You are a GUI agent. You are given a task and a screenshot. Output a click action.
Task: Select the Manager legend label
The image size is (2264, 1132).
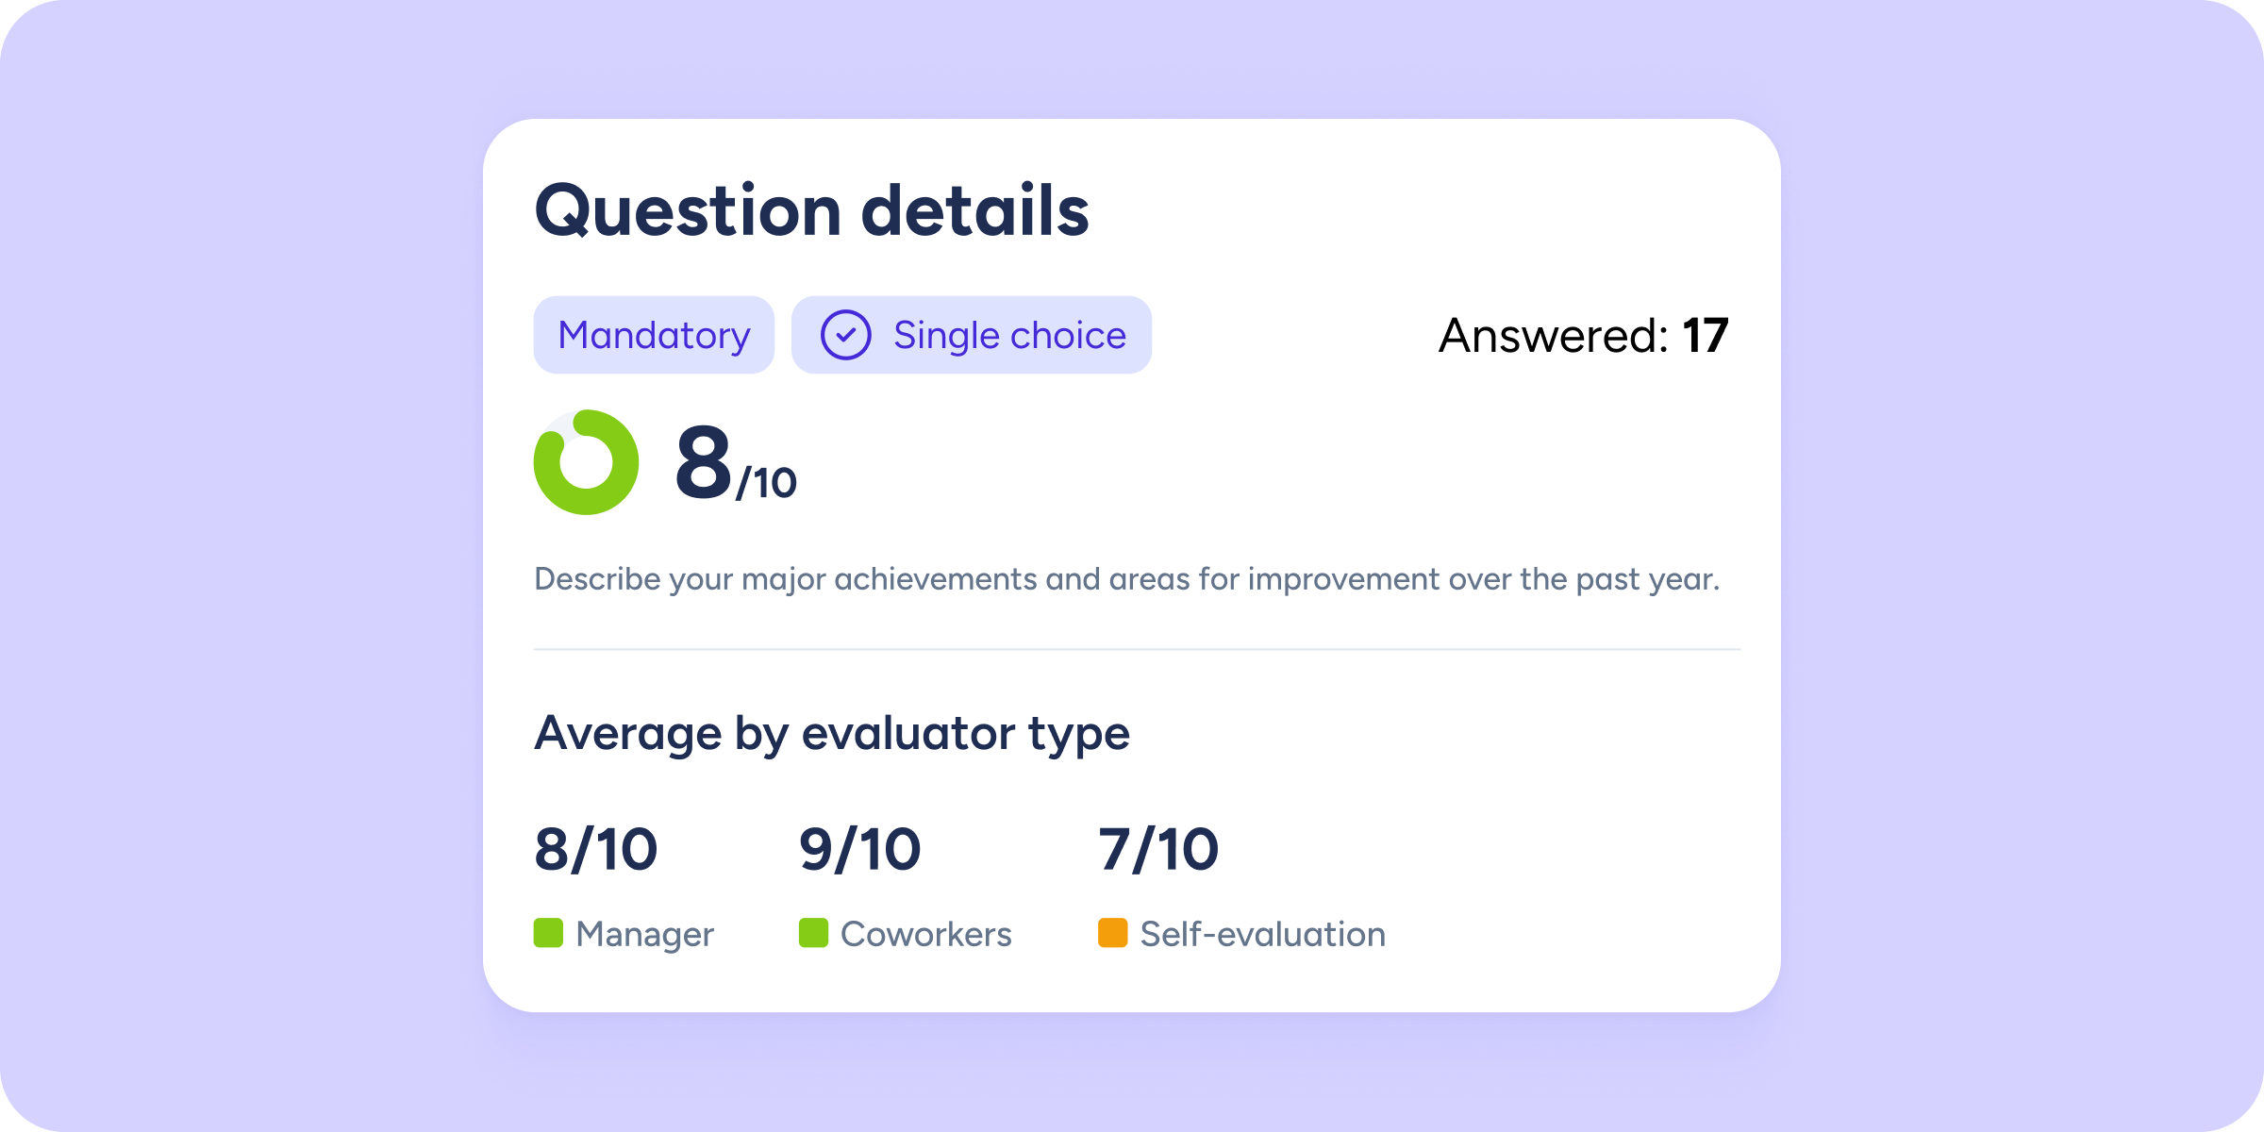[644, 935]
